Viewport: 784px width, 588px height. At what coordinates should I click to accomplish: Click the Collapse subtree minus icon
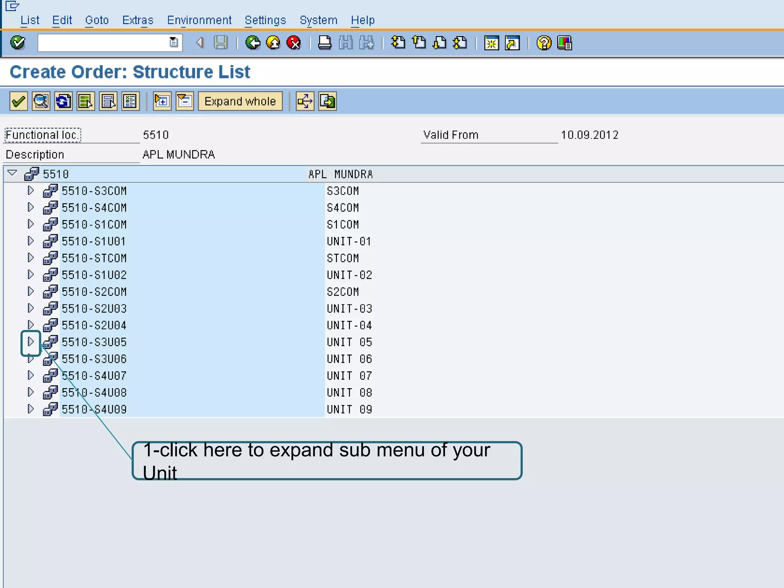185,101
